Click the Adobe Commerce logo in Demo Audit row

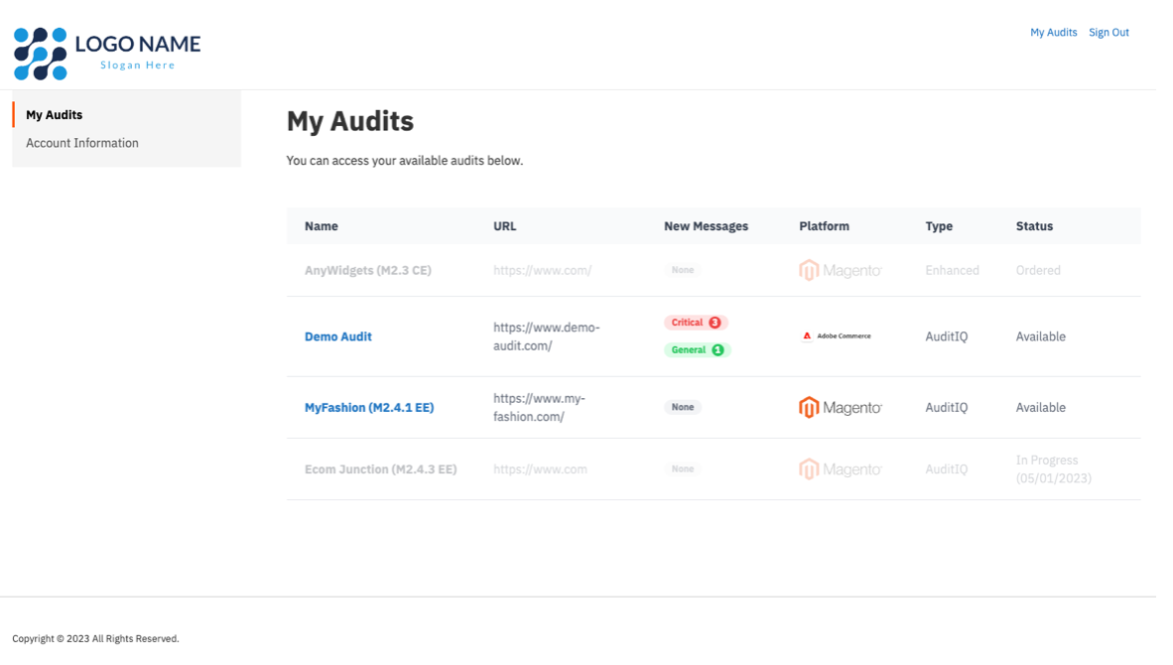[837, 335]
